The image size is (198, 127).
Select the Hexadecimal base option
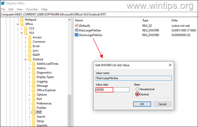click(x=137, y=89)
